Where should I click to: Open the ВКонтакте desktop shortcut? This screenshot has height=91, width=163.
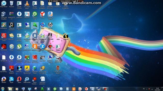point(35,36)
